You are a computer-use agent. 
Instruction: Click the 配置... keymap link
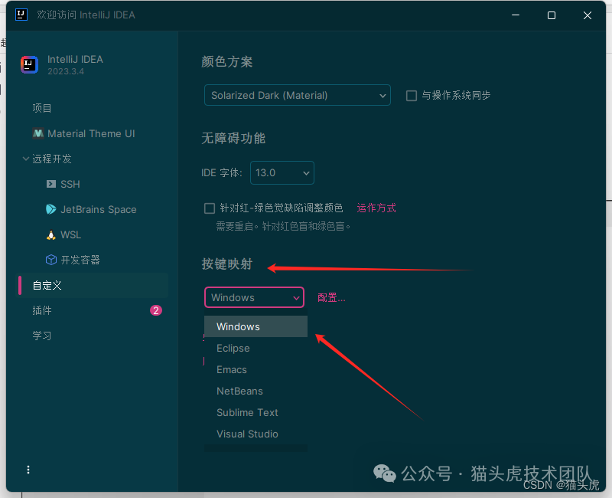[331, 298]
